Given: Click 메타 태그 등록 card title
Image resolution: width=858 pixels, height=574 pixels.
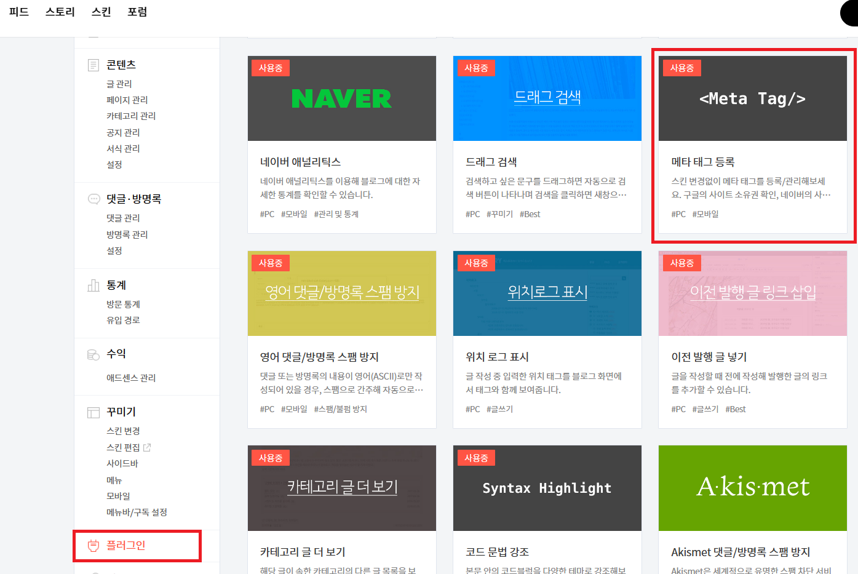Looking at the screenshot, I should (703, 162).
